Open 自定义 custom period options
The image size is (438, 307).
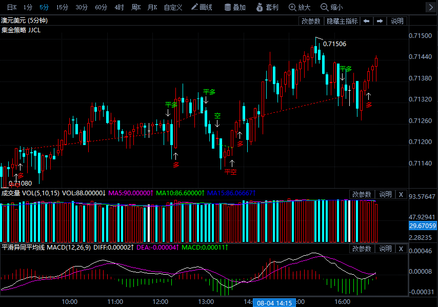click(173, 7)
